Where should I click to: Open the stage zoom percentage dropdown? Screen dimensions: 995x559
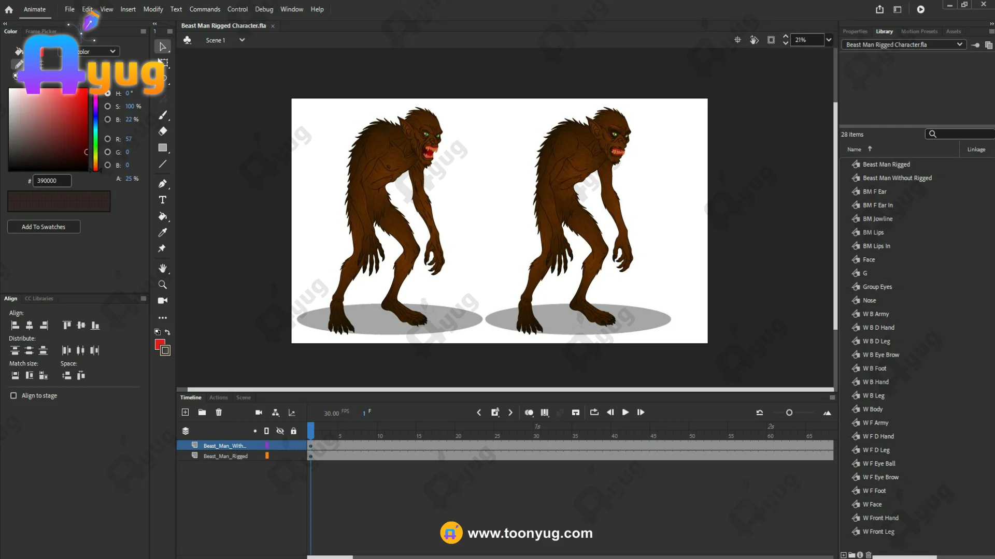click(829, 40)
